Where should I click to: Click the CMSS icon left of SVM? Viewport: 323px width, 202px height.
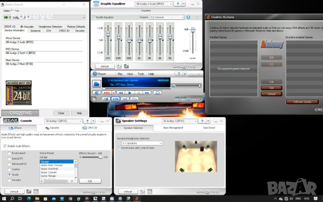tap(106, 99)
